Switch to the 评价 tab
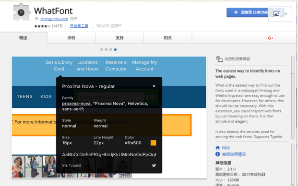This screenshot has width=298, height=186. click(72, 38)
